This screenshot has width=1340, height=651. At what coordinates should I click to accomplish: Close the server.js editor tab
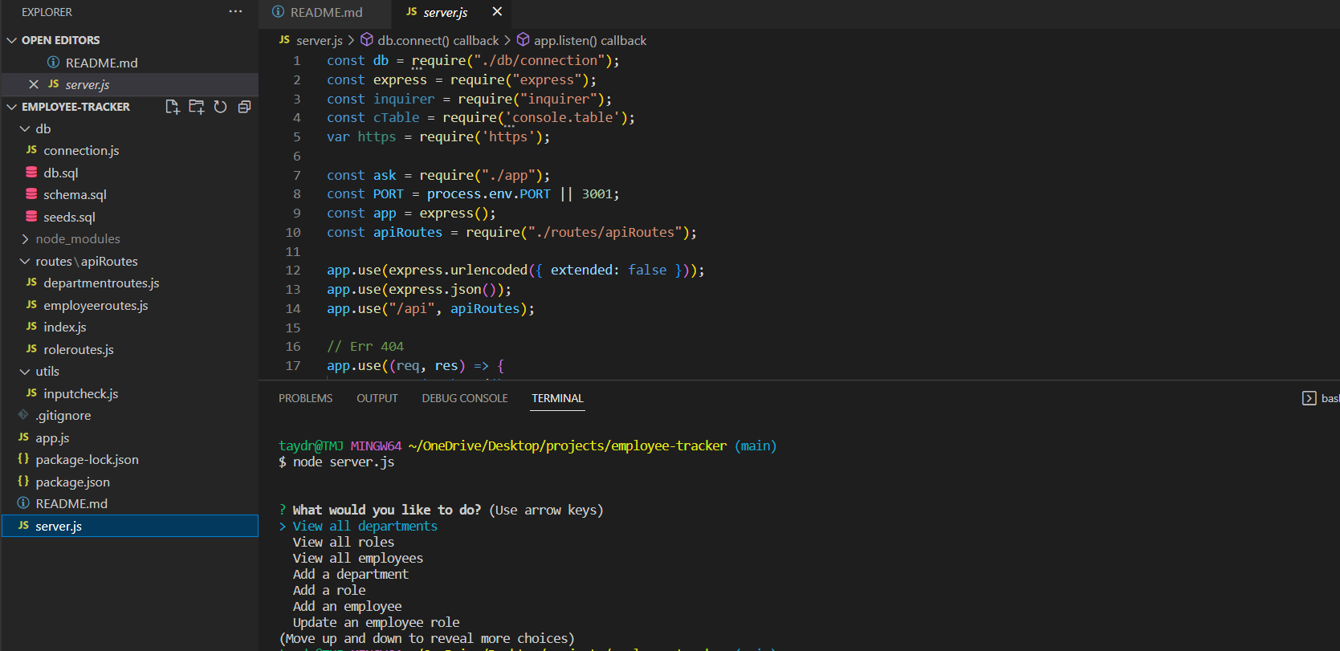[497, 11]
